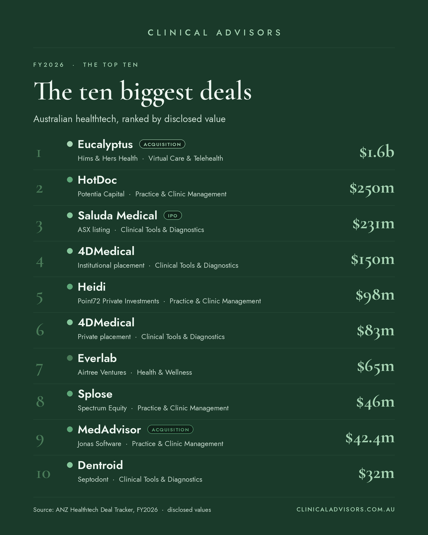Click the green dot beside Eucalyptus
428x535 pixels.
[70, 144]
